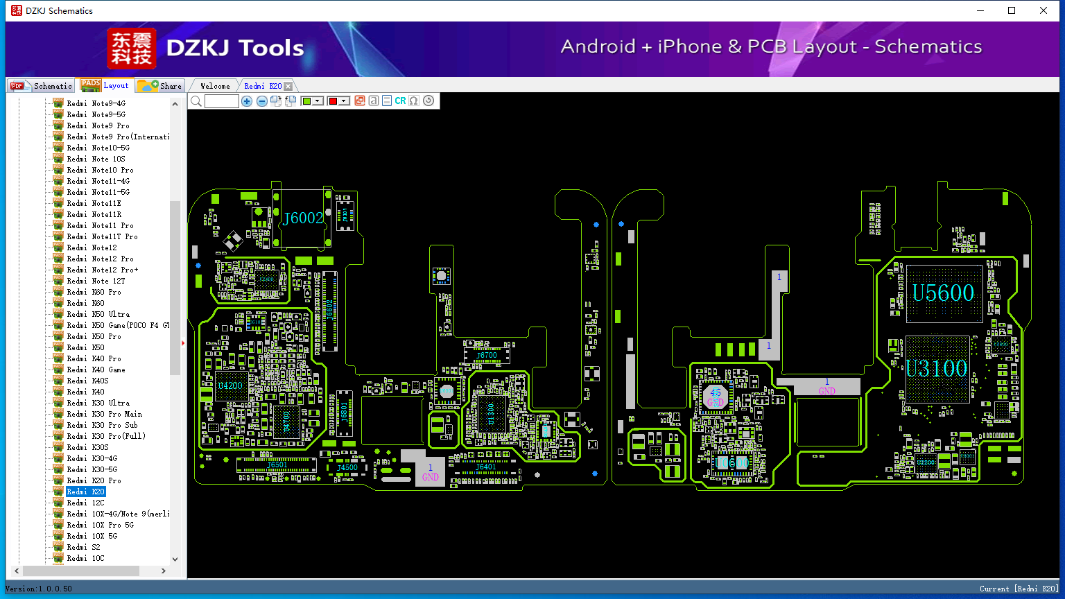
Task: Switch to the Welcome document tab
Action: tap(215, 86)
